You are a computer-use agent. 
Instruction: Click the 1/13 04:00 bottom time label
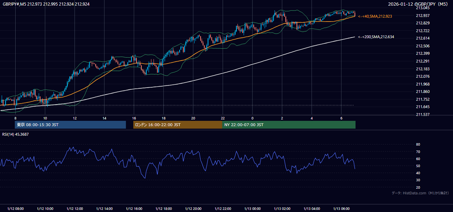tap(312, 208)
